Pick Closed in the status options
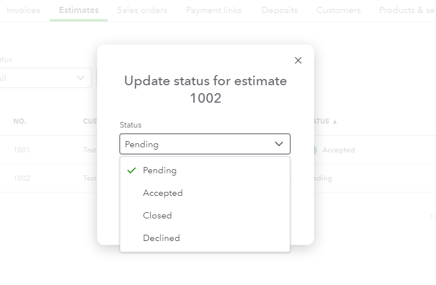 pyautogui.click(x=157, y=216)
